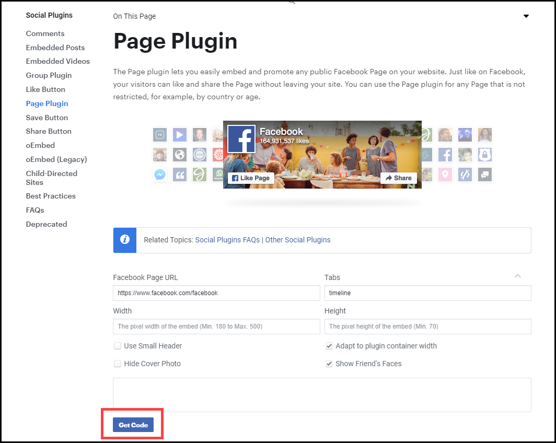Click the Facebook Page URL input field

(216, 293)
